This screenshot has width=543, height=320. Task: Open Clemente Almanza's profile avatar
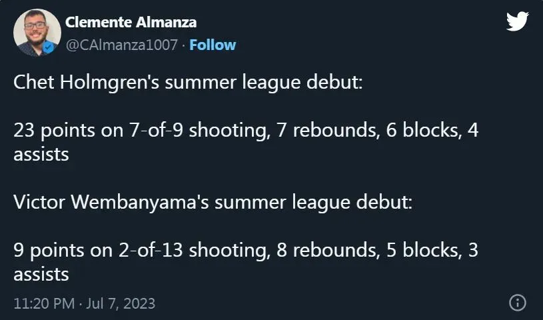[x=37, y=33]
